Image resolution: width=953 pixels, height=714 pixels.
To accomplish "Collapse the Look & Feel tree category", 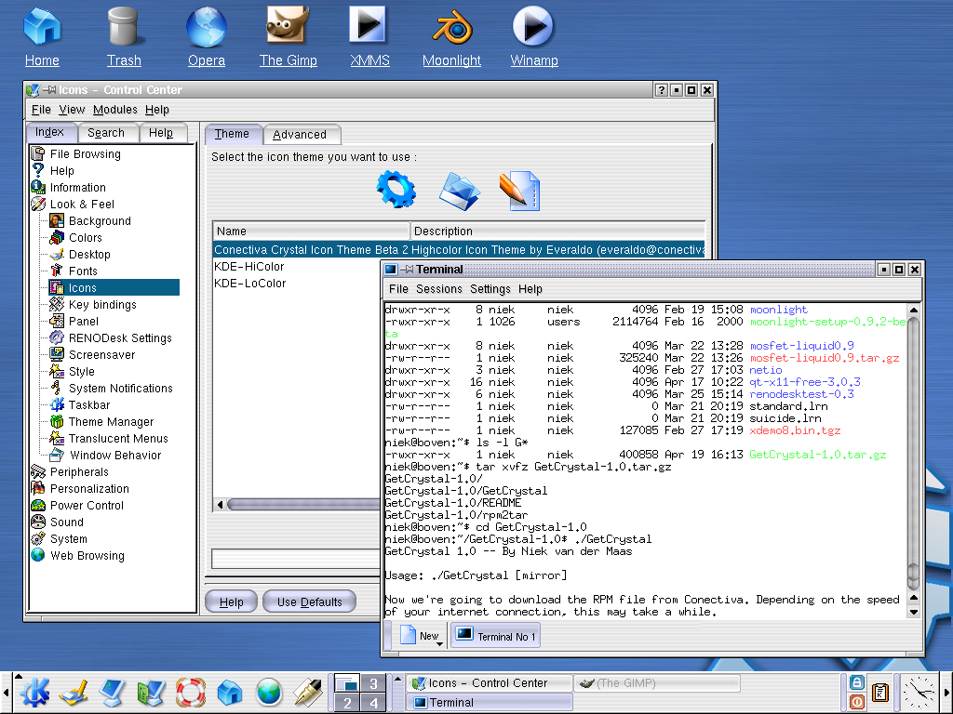I will (82, 204).
